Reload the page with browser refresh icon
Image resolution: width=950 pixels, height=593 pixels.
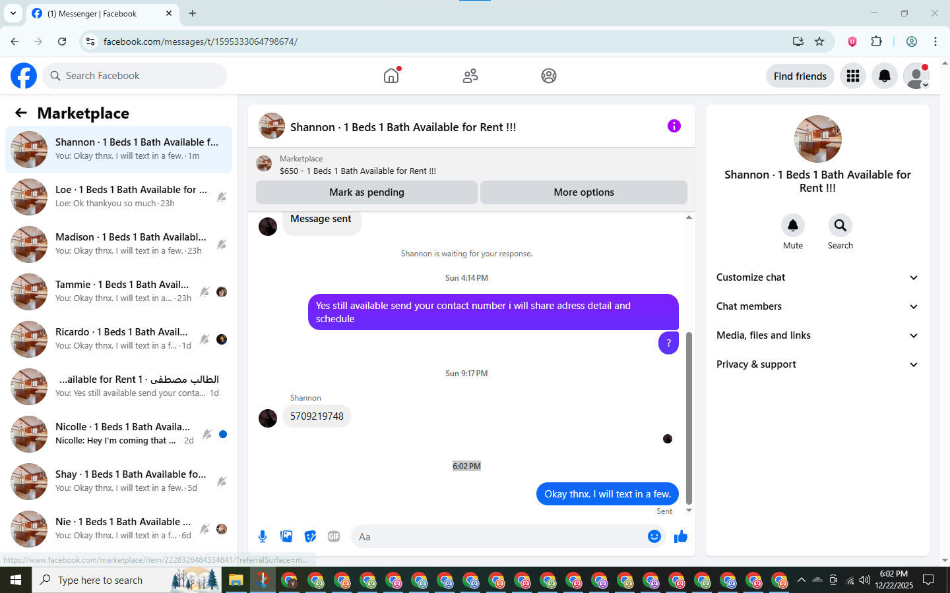click(62, 42)
